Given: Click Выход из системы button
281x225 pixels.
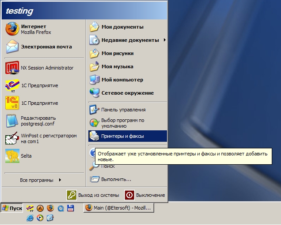Looking at the screenshot, I should tap(93, 195).
